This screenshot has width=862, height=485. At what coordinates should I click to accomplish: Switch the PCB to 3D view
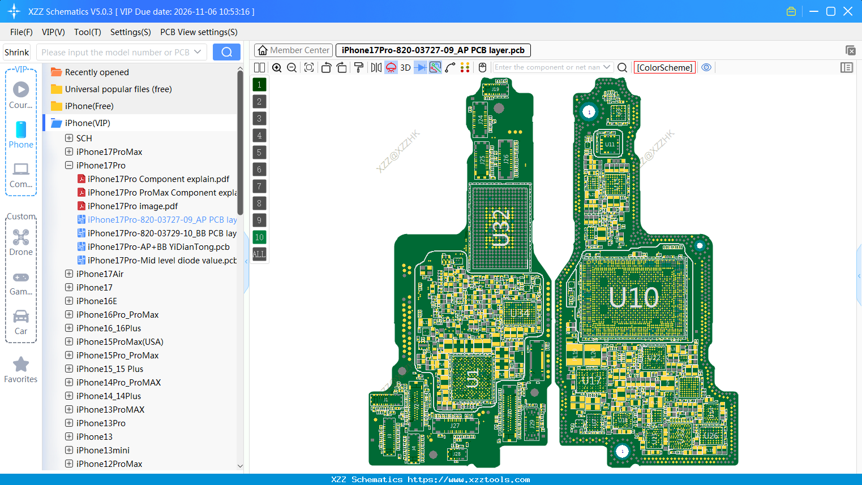tap(405, 67)
